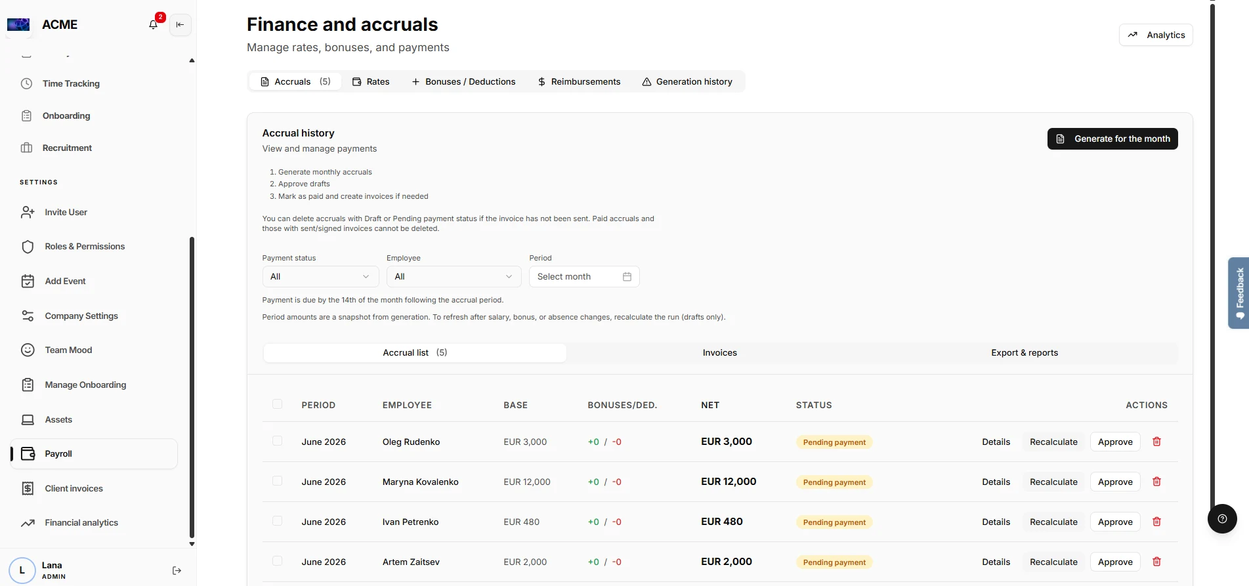
Task: Remove Artem Zaitsev's accrual using trash icon
Action: [1156, 562]
